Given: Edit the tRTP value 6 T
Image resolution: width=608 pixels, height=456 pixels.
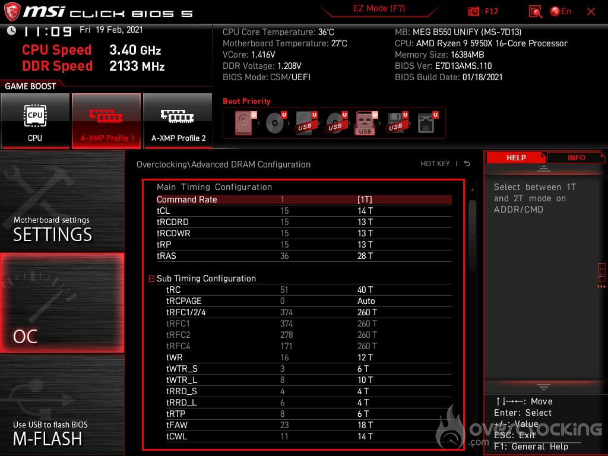Looking at the screenshot, I should [363, 413].
